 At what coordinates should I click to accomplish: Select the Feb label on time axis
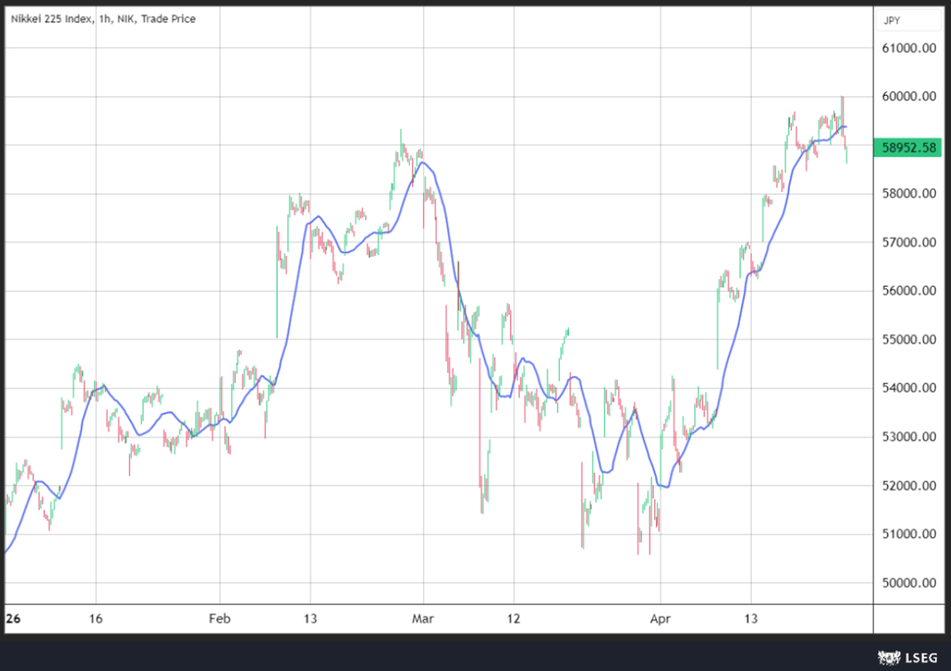pyautogui.click(x=220, y=619)
